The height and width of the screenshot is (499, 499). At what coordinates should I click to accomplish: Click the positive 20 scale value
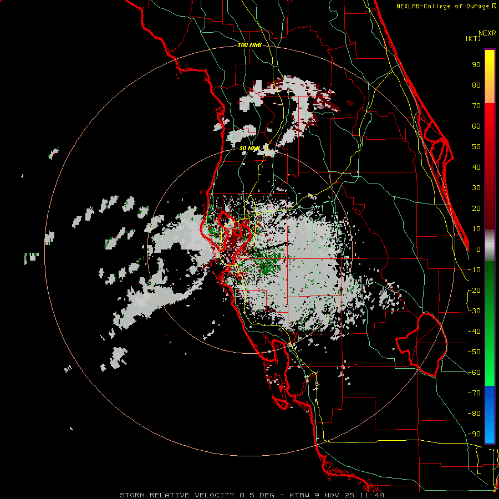click(x=476, y=208)
